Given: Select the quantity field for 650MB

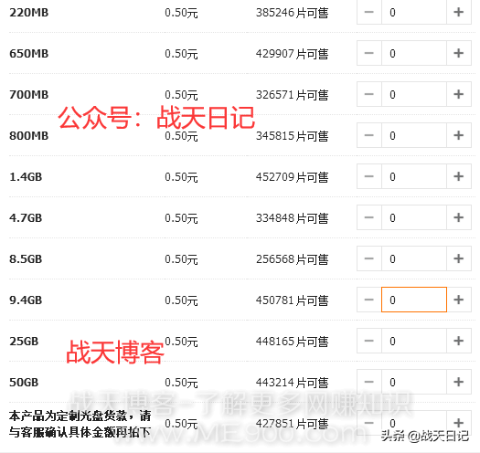Looking at the screenshot, I should pos(414,53).
